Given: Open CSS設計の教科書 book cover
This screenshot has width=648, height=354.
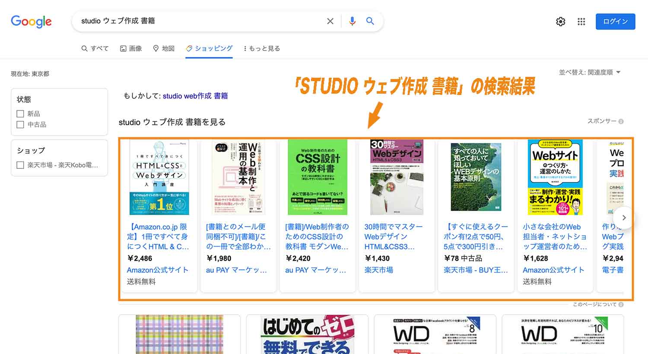Looking at the screenshot, I should (318, 177).
